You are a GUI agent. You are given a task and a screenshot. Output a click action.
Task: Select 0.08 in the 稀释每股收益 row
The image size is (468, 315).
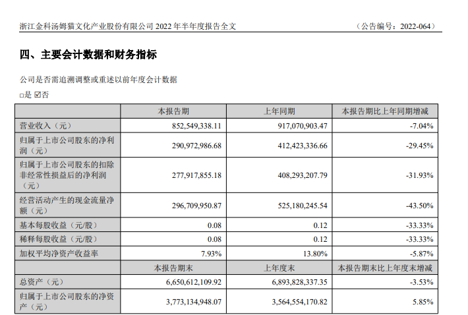point(215,239)
